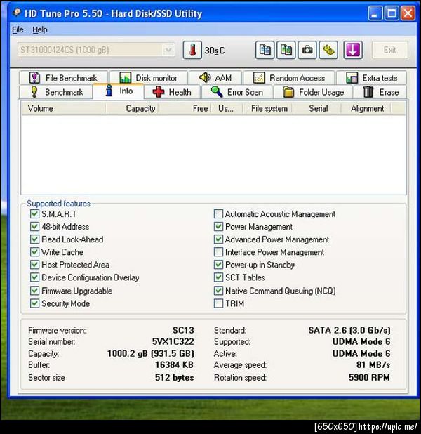Click the capacity value 1000.2 gB (931.5 GB)
The width and height of the screenshot is (421, 434).
click(x=151, y=353)
